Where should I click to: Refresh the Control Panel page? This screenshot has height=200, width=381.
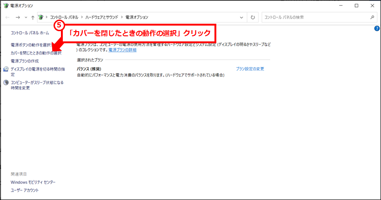click(x=253, y=18)
